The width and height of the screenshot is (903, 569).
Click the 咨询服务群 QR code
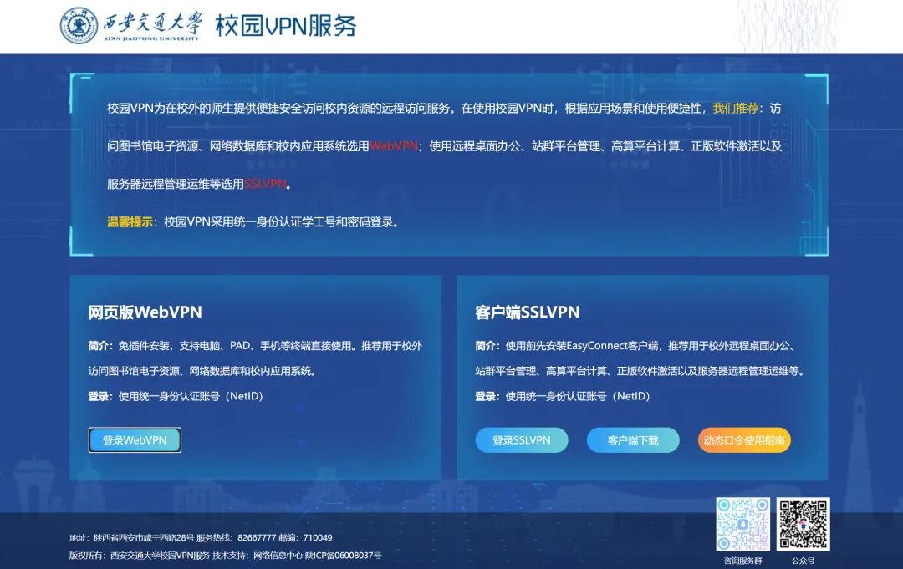743,524
